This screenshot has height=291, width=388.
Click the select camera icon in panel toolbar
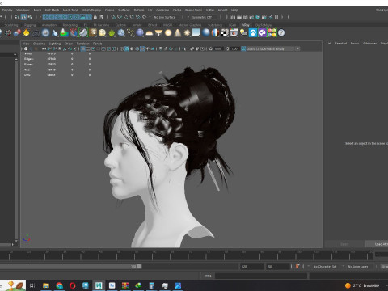click(x=26, y=48)
